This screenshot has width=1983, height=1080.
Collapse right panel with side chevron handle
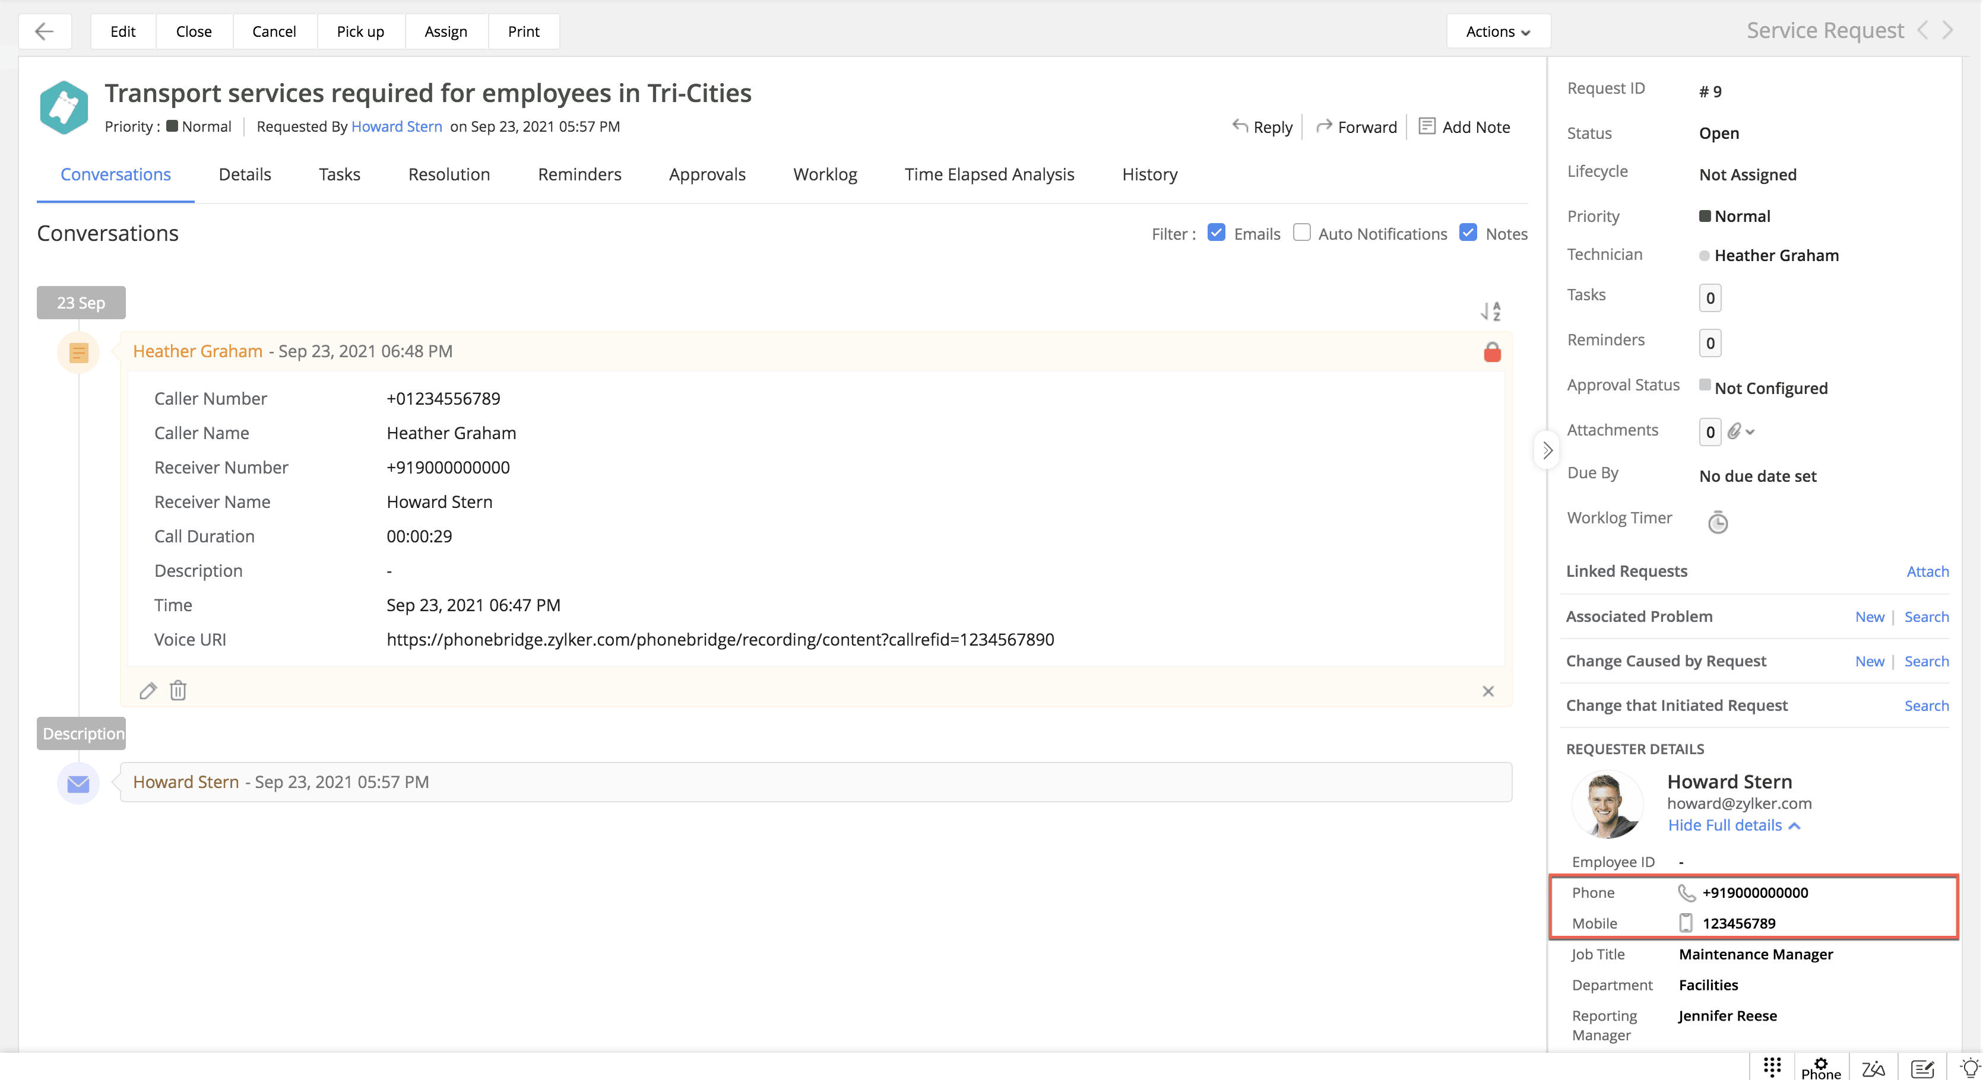click(x=1547, y=451)
